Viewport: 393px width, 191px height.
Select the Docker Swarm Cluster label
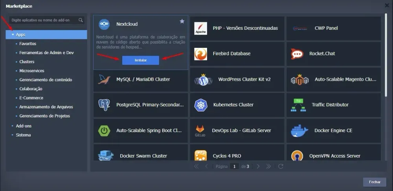[143, 156]
